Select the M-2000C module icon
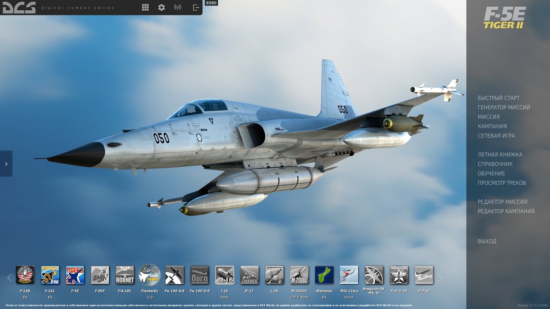 [299, 275]
